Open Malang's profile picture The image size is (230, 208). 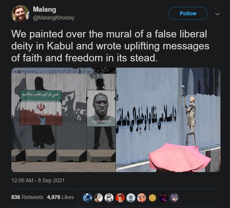20,14
